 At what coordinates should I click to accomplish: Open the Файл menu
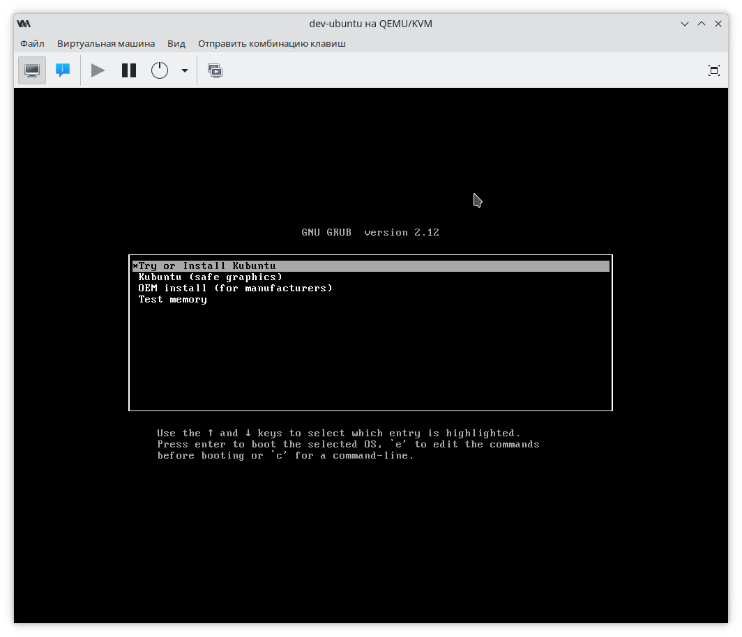point(32,43)
